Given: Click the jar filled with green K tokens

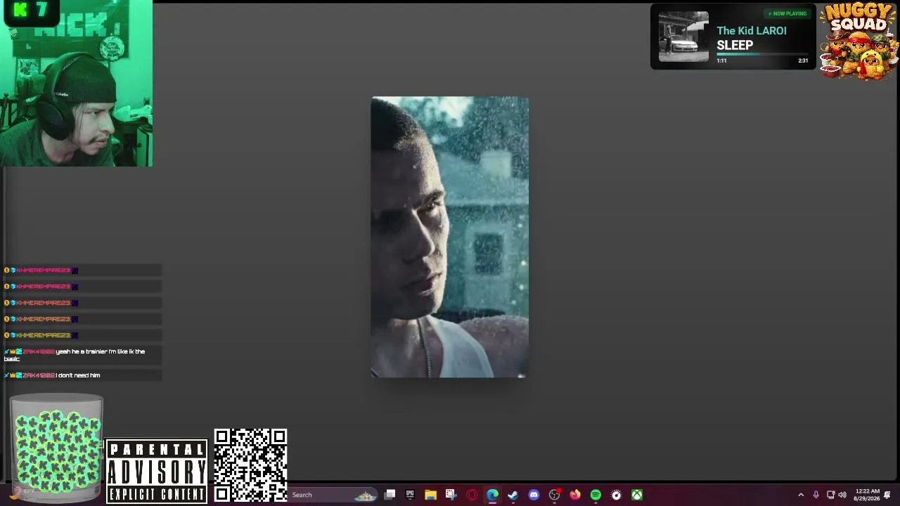Looking at the screenshot, I should 56,448.
